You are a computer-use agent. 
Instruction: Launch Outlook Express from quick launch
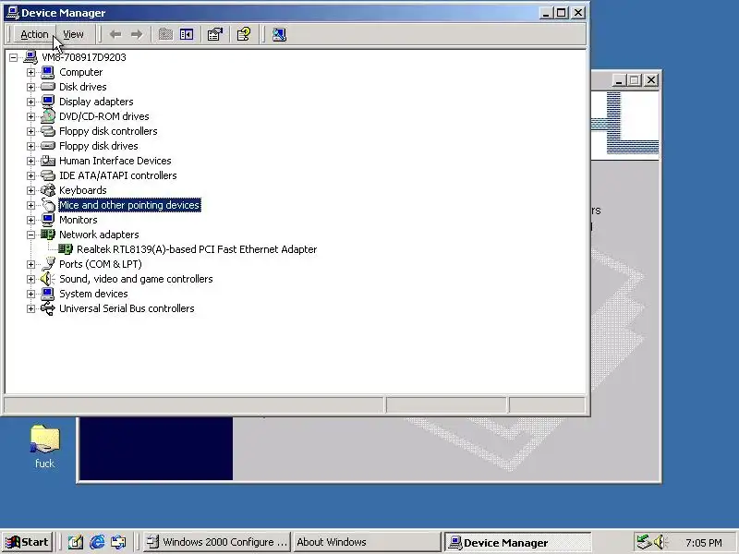(x=118, y=542)
